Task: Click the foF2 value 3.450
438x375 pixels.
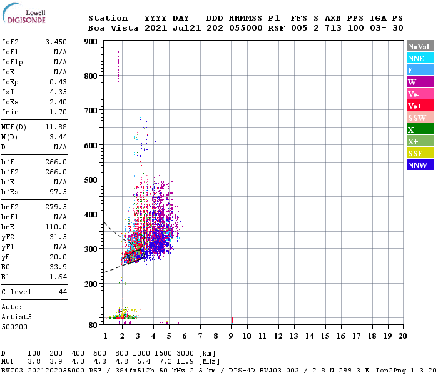Action: click(x=56, y=42)
